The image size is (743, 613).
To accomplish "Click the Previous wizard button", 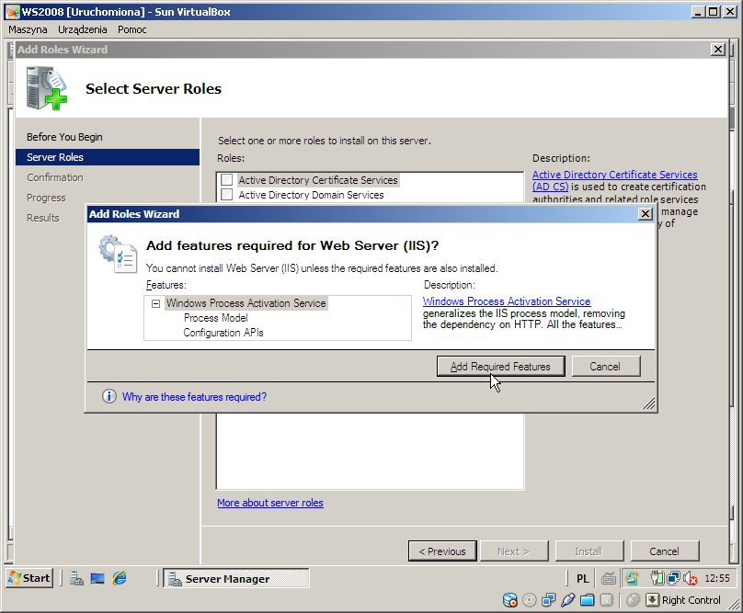I will pos(442,551).
